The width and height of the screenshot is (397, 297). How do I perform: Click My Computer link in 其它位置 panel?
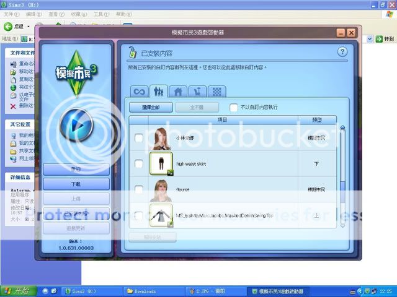click(x=23, y=136)
